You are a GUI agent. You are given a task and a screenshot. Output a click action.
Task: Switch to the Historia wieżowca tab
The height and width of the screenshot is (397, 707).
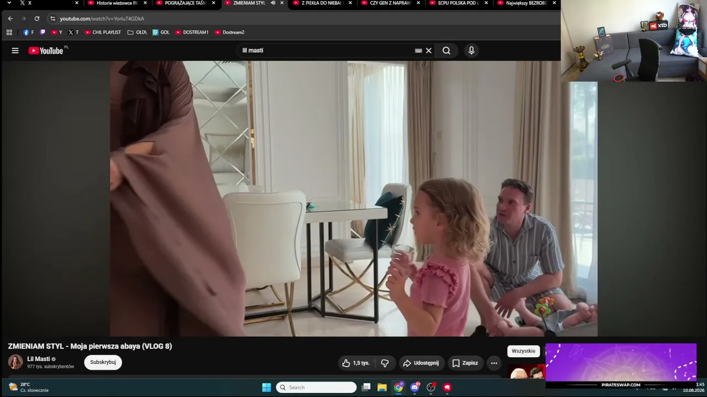tap(116, 3)
